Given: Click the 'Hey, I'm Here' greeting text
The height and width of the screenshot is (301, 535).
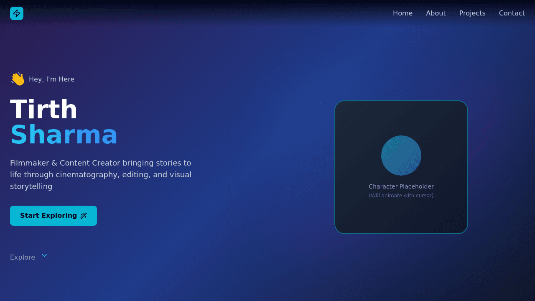Looking at the screenshot, I should tap(51, 79).
